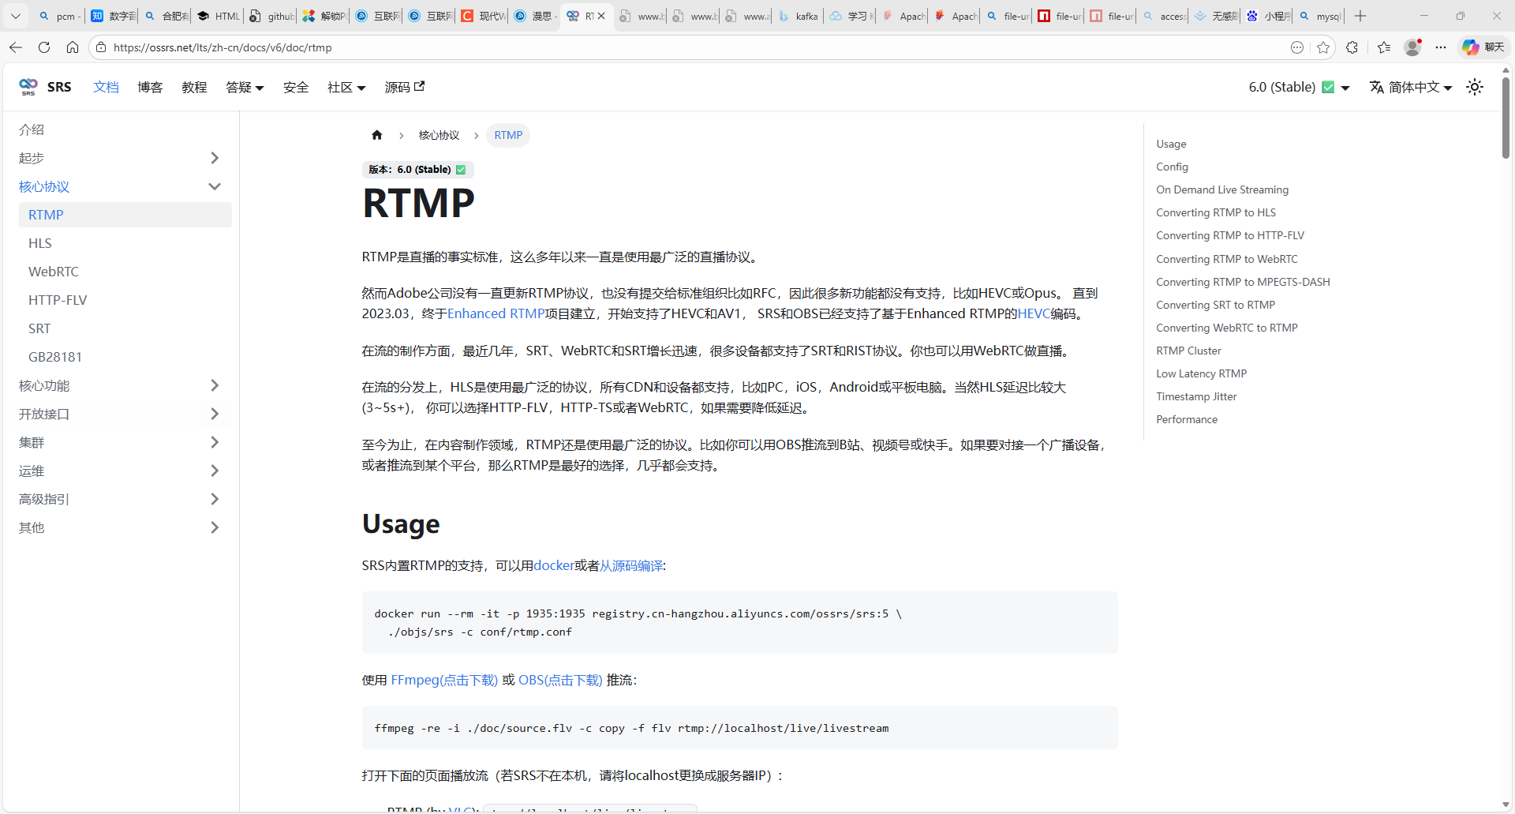Screen dimensions: 1515x814
Task: Go back with browser back arrow
Action: click(x=16, y=47)
